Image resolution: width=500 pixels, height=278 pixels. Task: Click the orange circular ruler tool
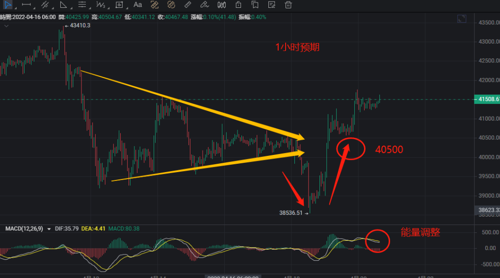pos(171,5)
